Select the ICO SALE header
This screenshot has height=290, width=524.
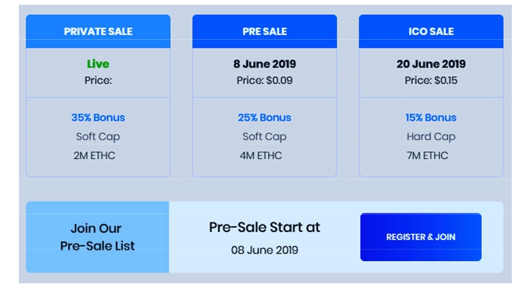[431, 31]
